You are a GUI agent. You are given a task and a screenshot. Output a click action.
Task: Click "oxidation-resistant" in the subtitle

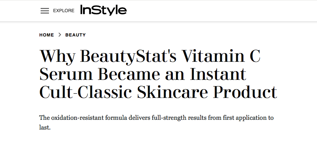coord(76,118)
